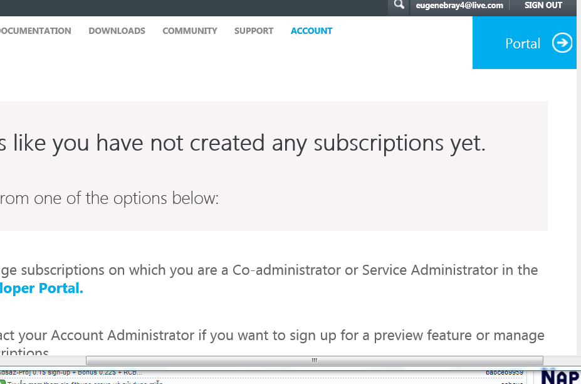581x384 pixels.
Task: Switch to the ACCOUNT navigation tab
Action: point(311,31)
